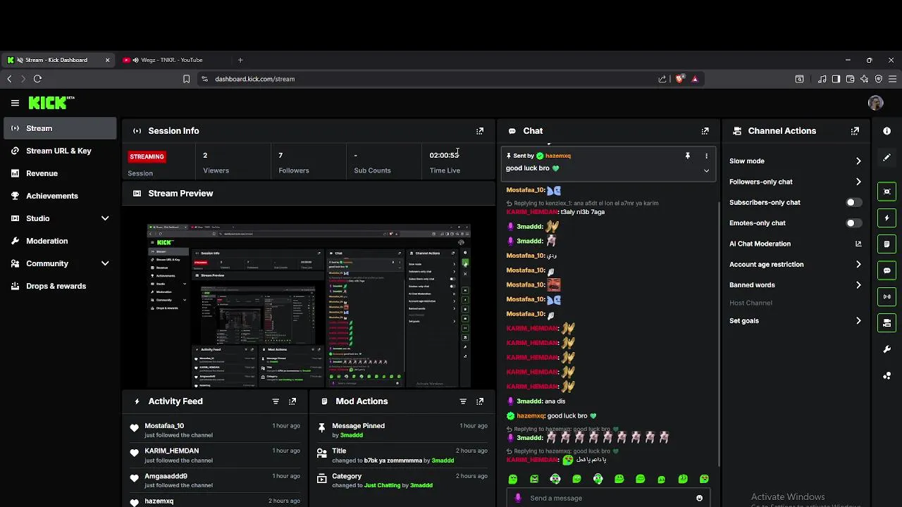Open the hamburger menu beside Kick logo

click(x=15, y=103)
